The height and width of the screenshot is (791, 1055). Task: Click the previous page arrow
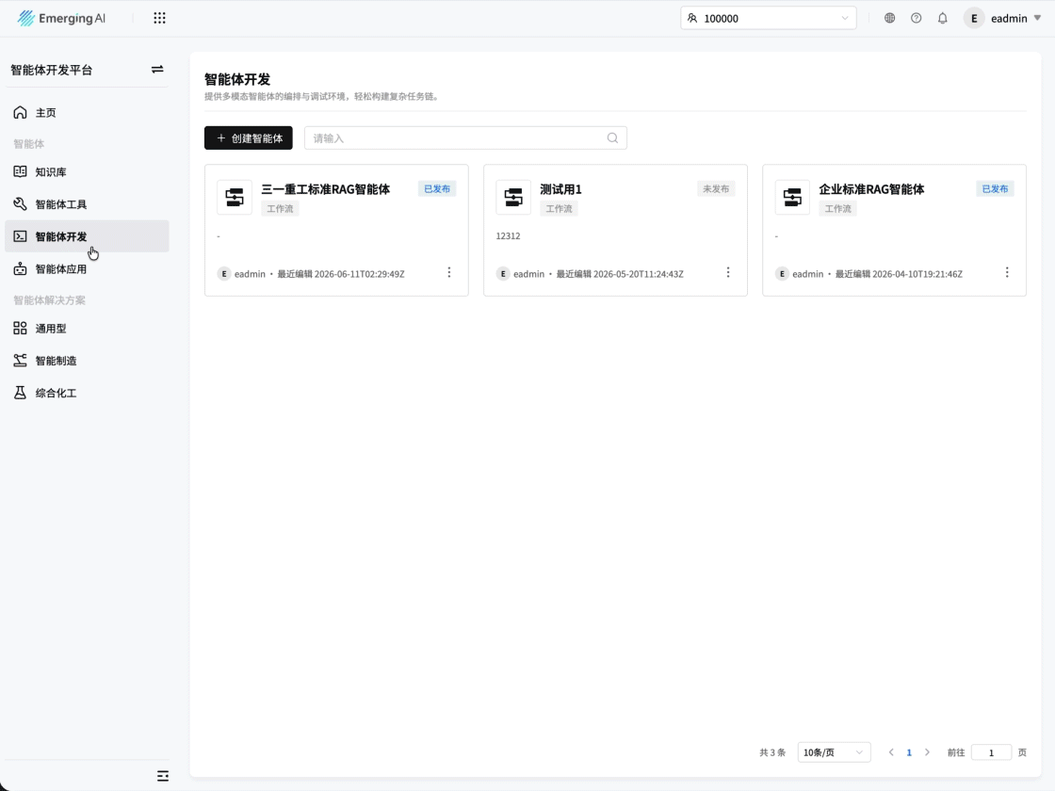coord(891,752)
